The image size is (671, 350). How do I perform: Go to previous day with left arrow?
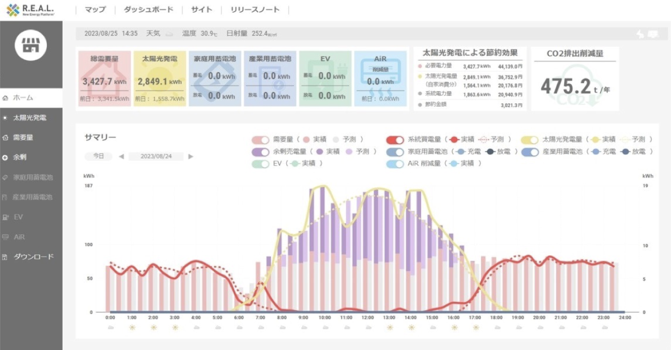[x=121, y=156]
